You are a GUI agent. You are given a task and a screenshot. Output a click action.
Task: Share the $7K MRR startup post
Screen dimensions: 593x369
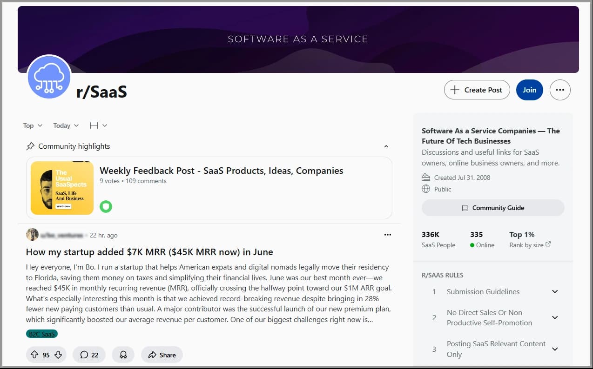click(x=162, y=355)
